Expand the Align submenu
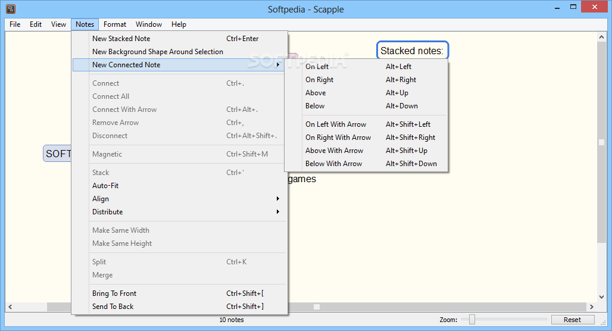This screenshot has height=331, width=612. [x=180, y=199]
